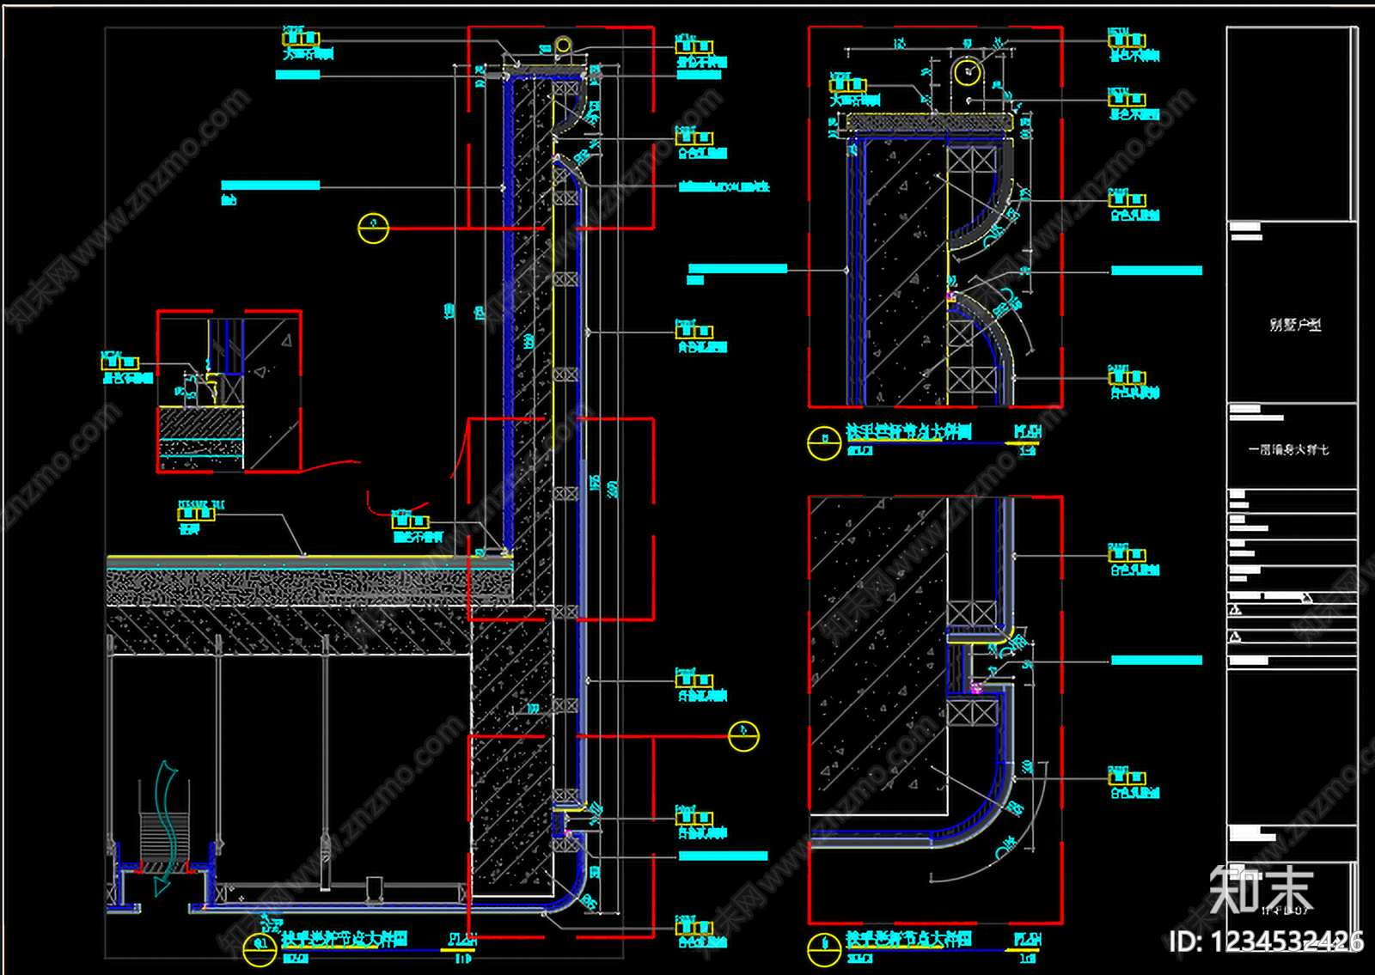Select the 别墅户型 text in the title block
Image resolution: width=1375 pixels, height=975 pixels.
1295,325
